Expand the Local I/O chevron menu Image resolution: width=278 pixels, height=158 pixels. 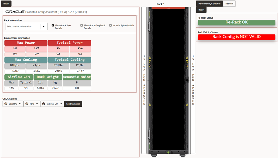(20, 104)
